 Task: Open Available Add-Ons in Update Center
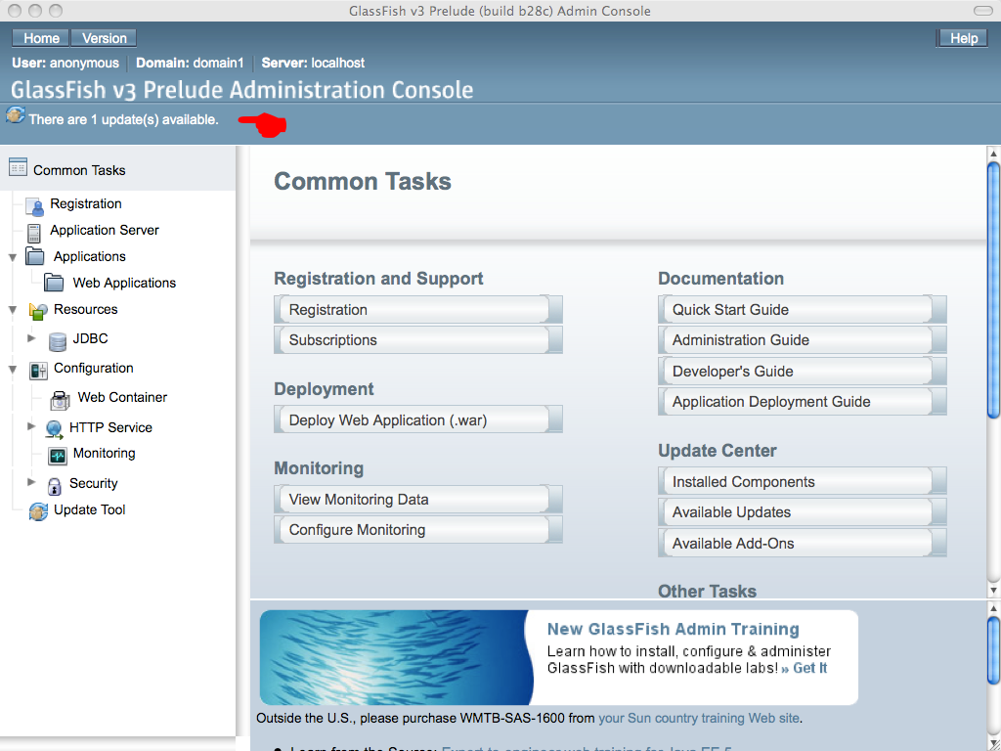tap(803, 544)
